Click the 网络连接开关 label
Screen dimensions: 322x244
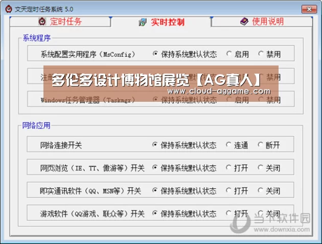(x=61, y=145)
